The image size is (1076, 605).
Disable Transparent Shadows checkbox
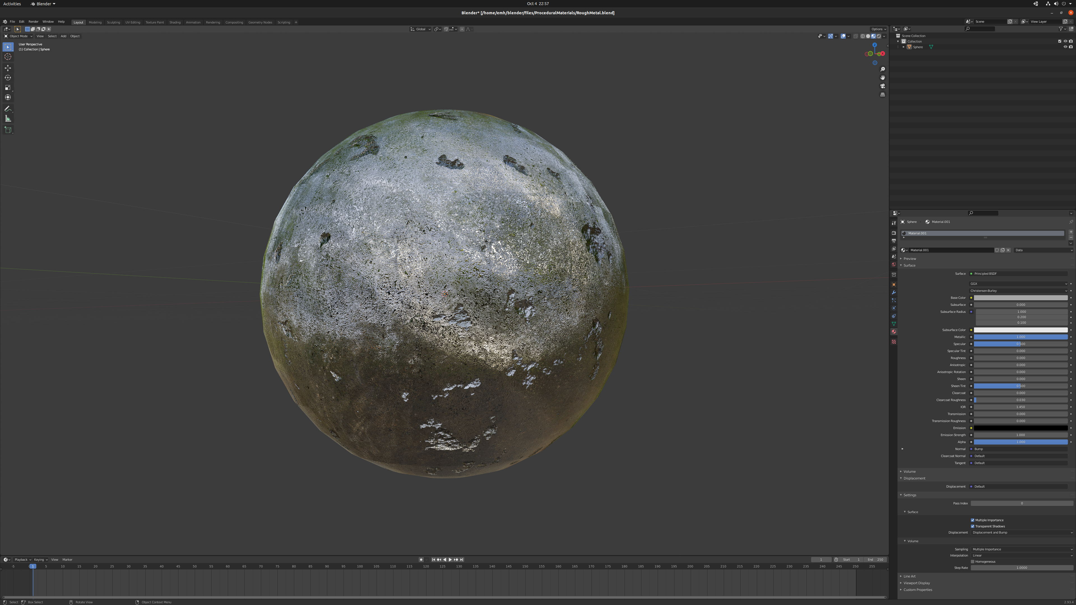click(x=972, y=527)
